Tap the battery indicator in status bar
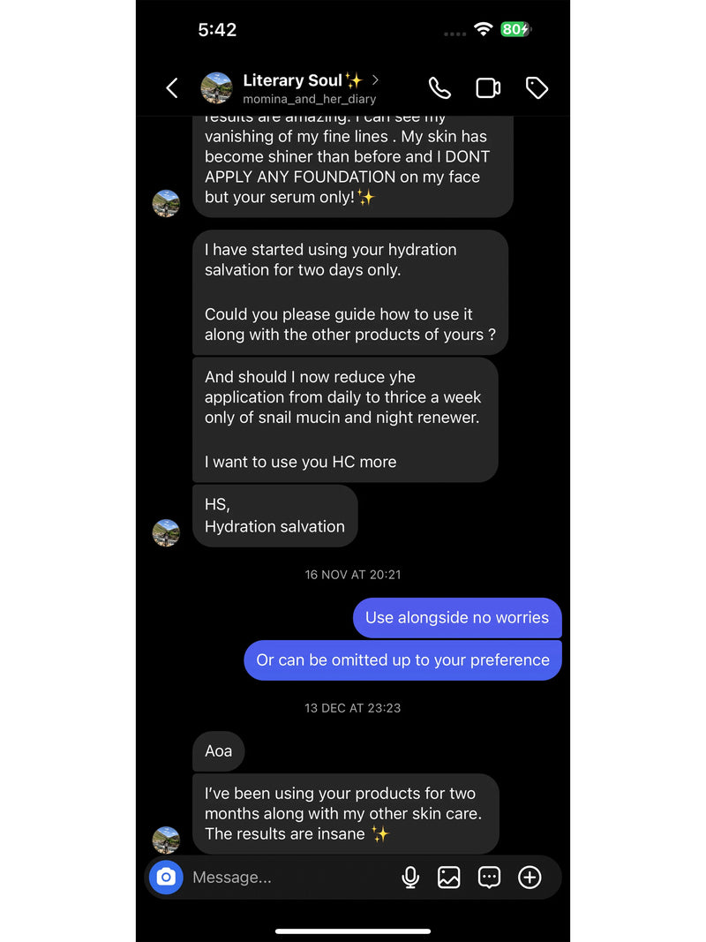The width and height of the screenshot is (706, 942). tap(514, 29)
